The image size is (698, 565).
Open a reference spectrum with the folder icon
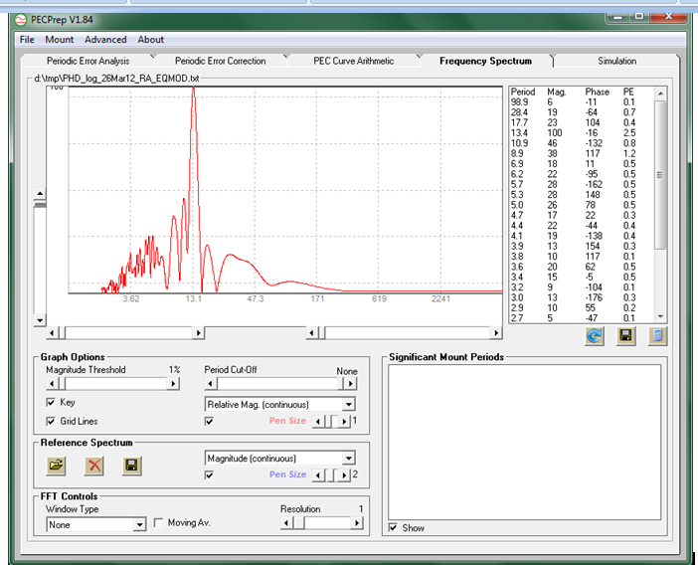pyautogui.click(x=56, y=466)
